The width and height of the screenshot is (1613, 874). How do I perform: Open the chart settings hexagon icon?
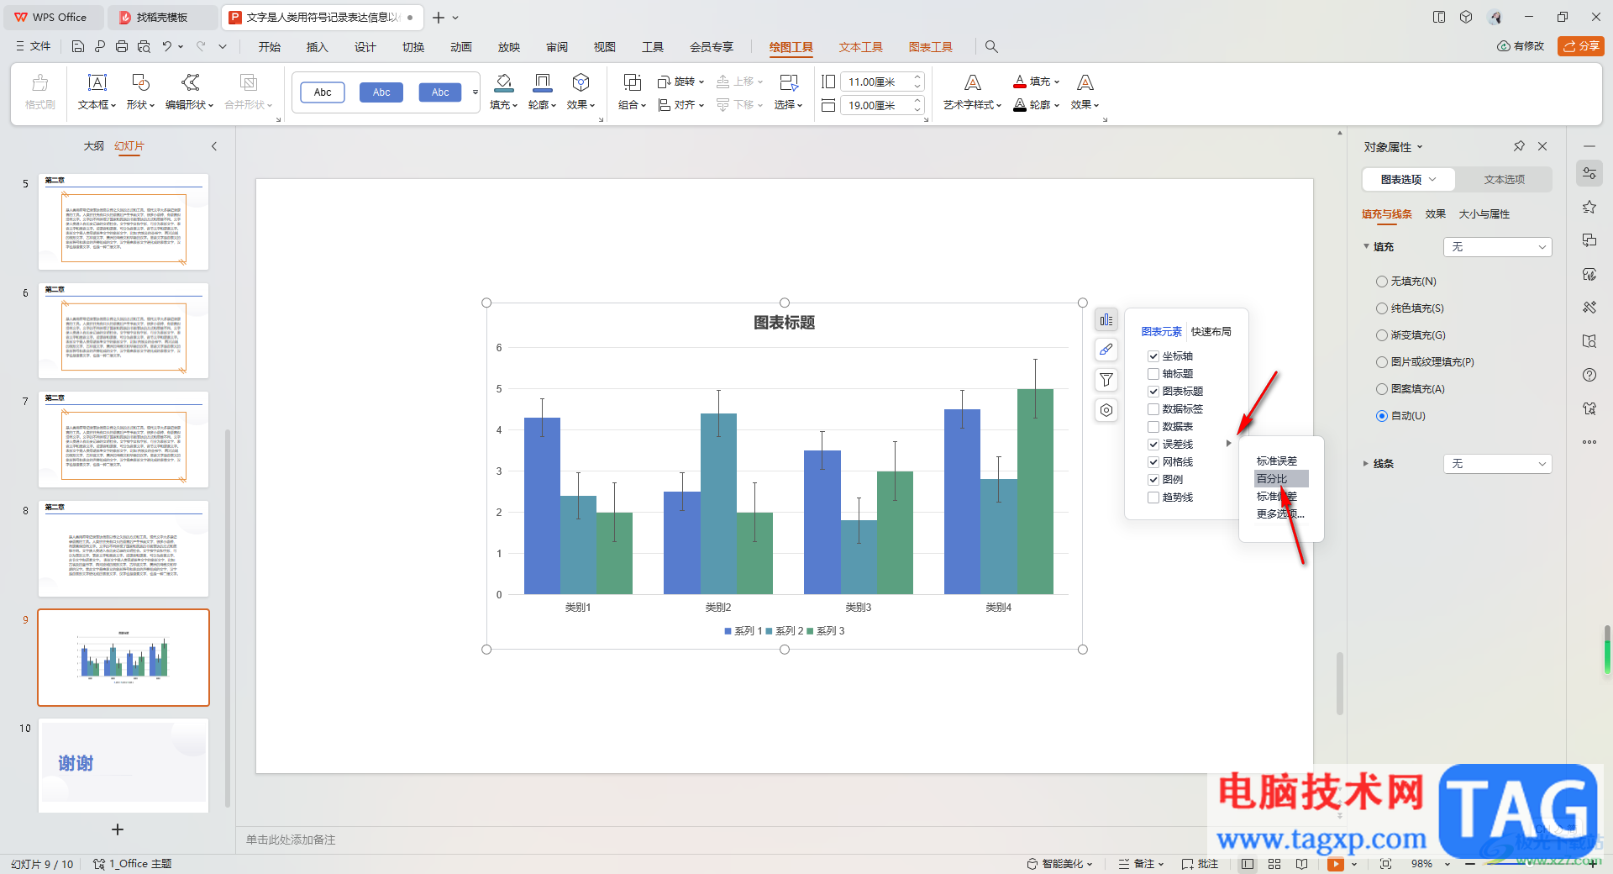point(1106,410)
